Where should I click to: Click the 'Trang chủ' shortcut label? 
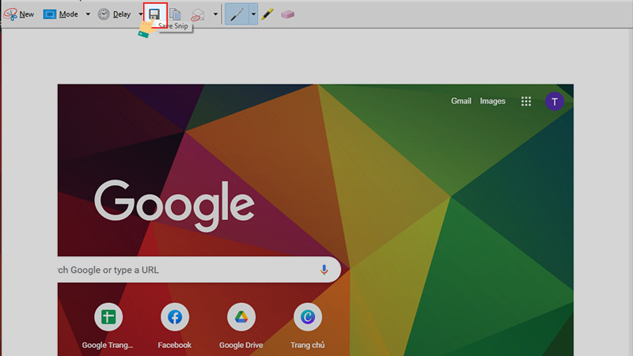[x=308, y=345]
